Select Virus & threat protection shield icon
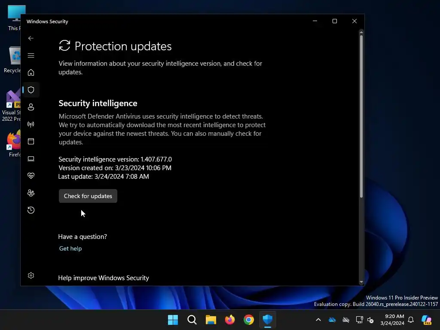This screenshot has width=440, height=330. (31, 90)
